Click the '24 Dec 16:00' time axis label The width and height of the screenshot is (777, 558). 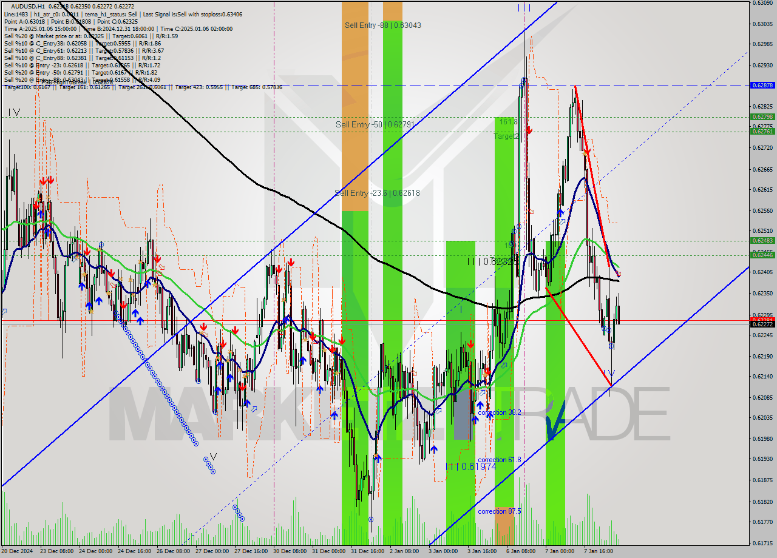tap(134, 551)
